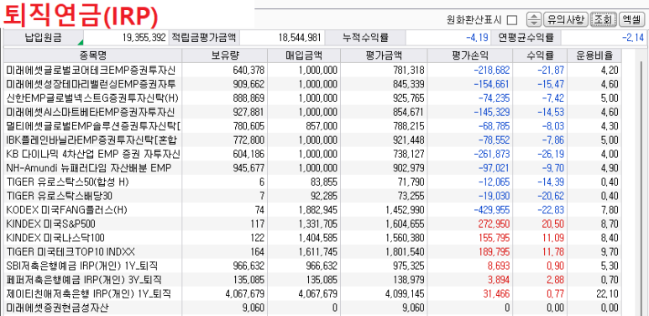Click the 조회 search button
Viewport: 649px width, 316px height.
point(604,19)
